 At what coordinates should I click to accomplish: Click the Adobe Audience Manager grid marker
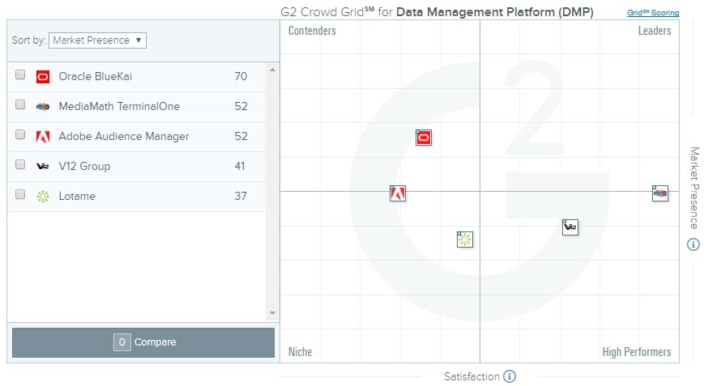tap(397, 193)
